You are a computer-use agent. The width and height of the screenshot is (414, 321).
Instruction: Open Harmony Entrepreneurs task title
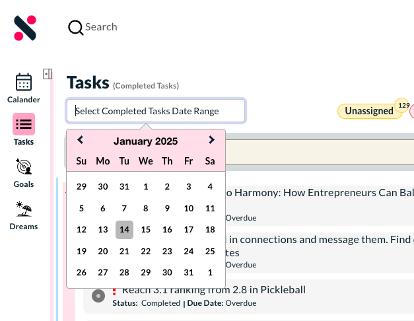tap(320, 193)
